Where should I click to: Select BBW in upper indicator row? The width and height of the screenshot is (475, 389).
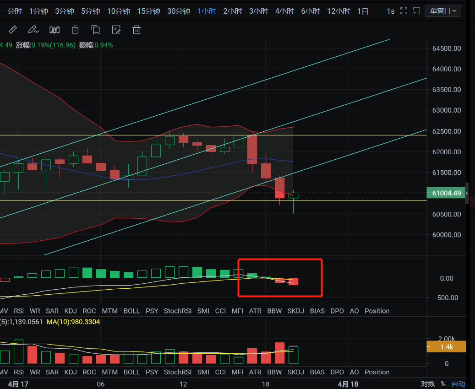pyautogui.click(x=274, y=311)
